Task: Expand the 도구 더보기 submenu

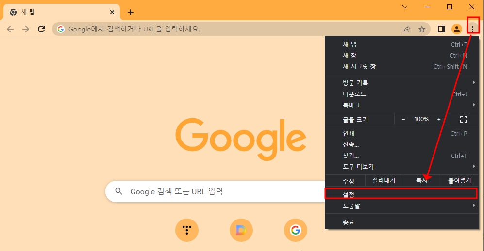Action: (x=402, y=167)
